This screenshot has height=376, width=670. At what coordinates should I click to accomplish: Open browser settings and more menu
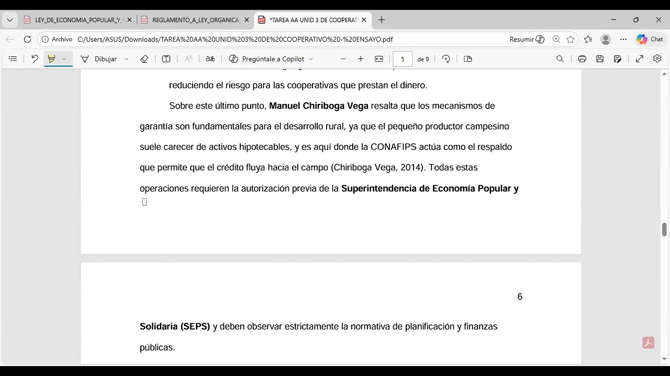pos(623,39)
